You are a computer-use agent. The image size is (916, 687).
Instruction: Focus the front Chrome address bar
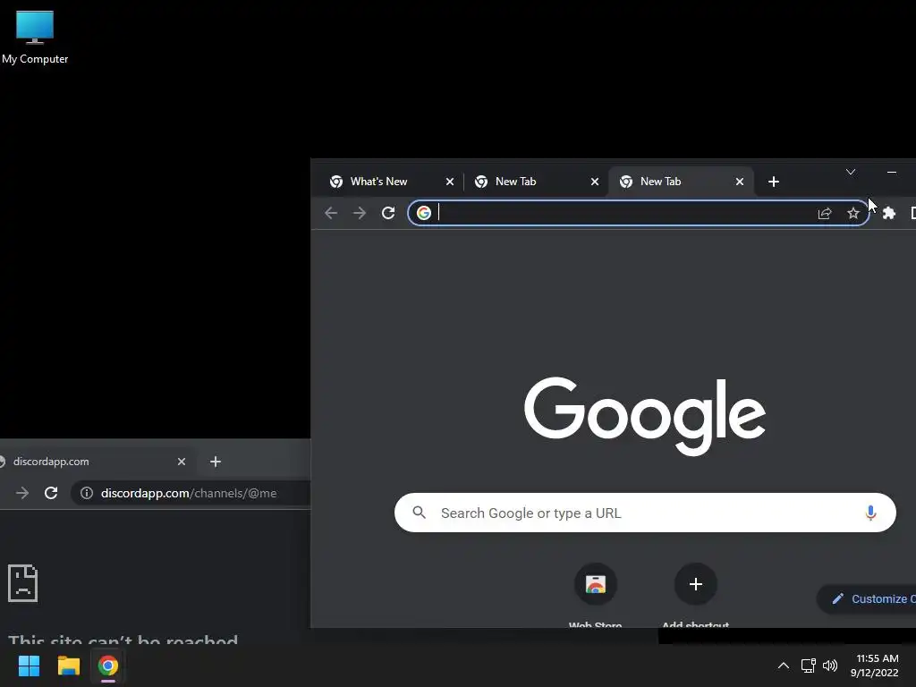tap(638, 213)
